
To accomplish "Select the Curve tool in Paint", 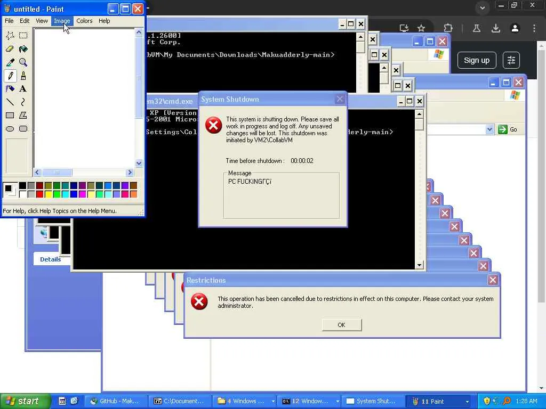I will click(x=23, y=102).
